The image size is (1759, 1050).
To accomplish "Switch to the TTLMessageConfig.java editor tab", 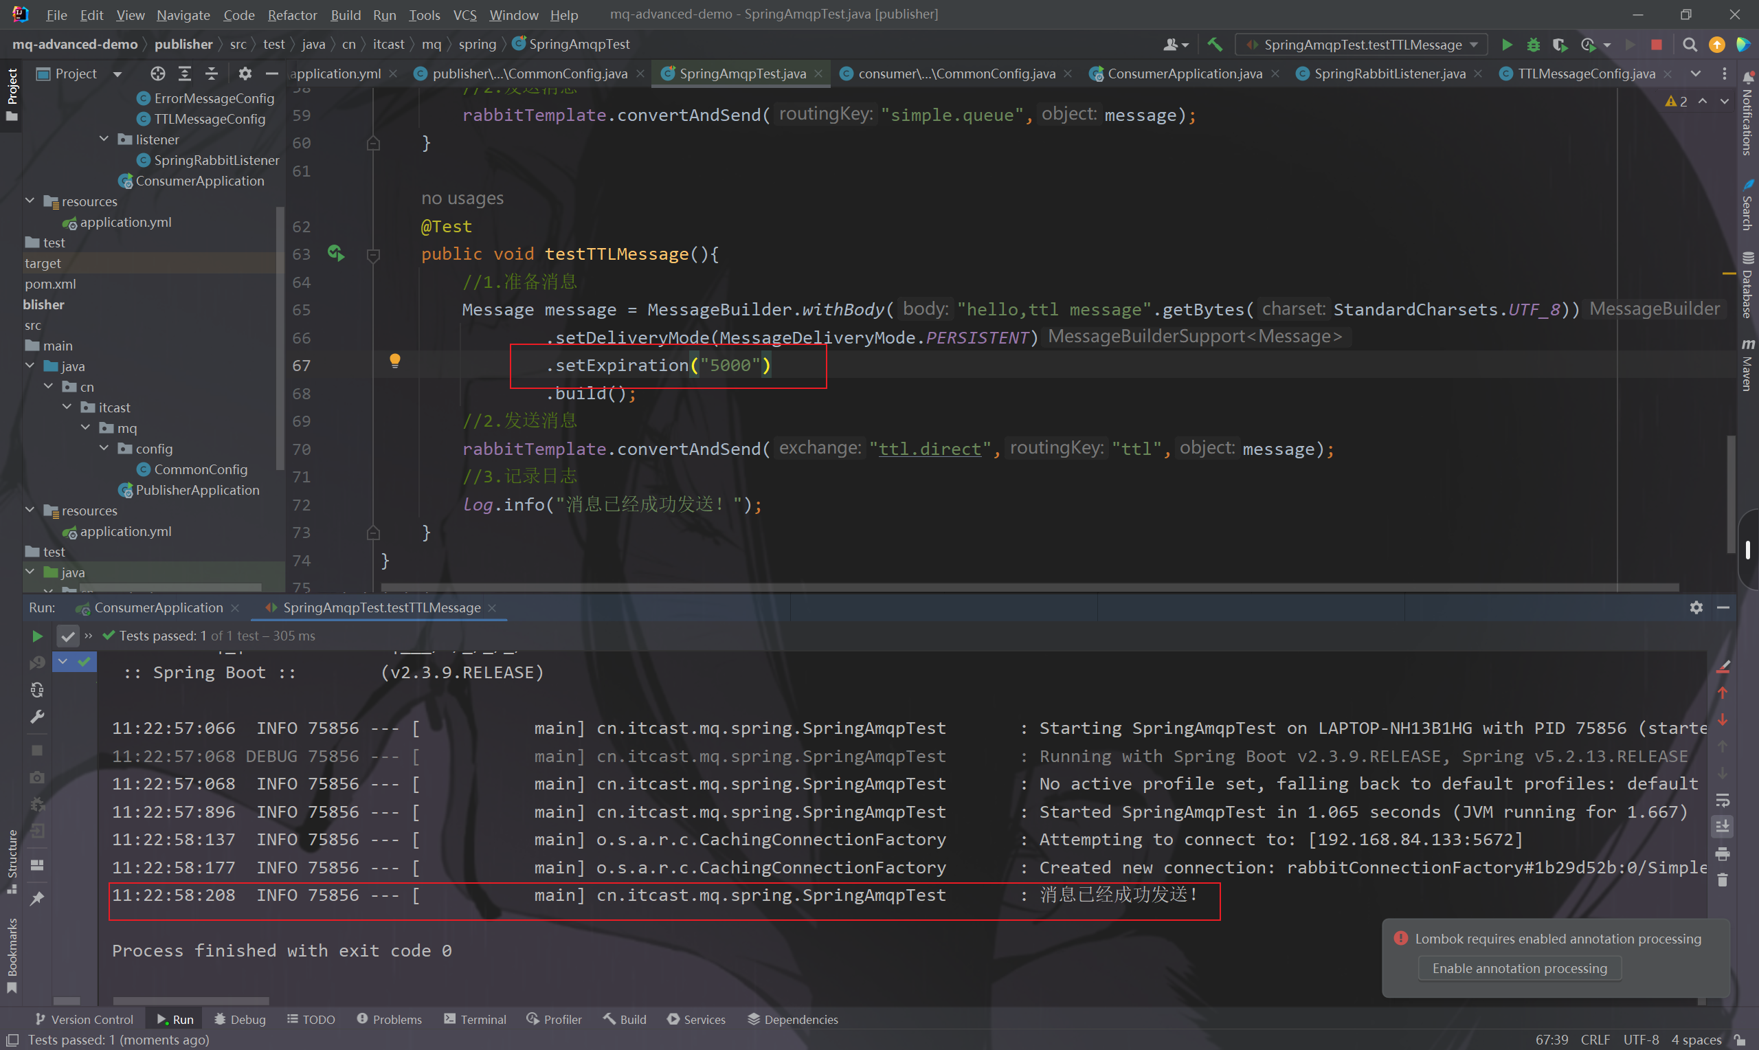I will click(x=1585, y=74).
